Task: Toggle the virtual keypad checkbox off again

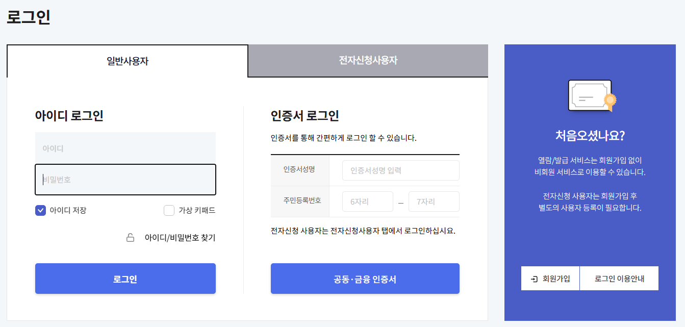Action: (169, 210)
